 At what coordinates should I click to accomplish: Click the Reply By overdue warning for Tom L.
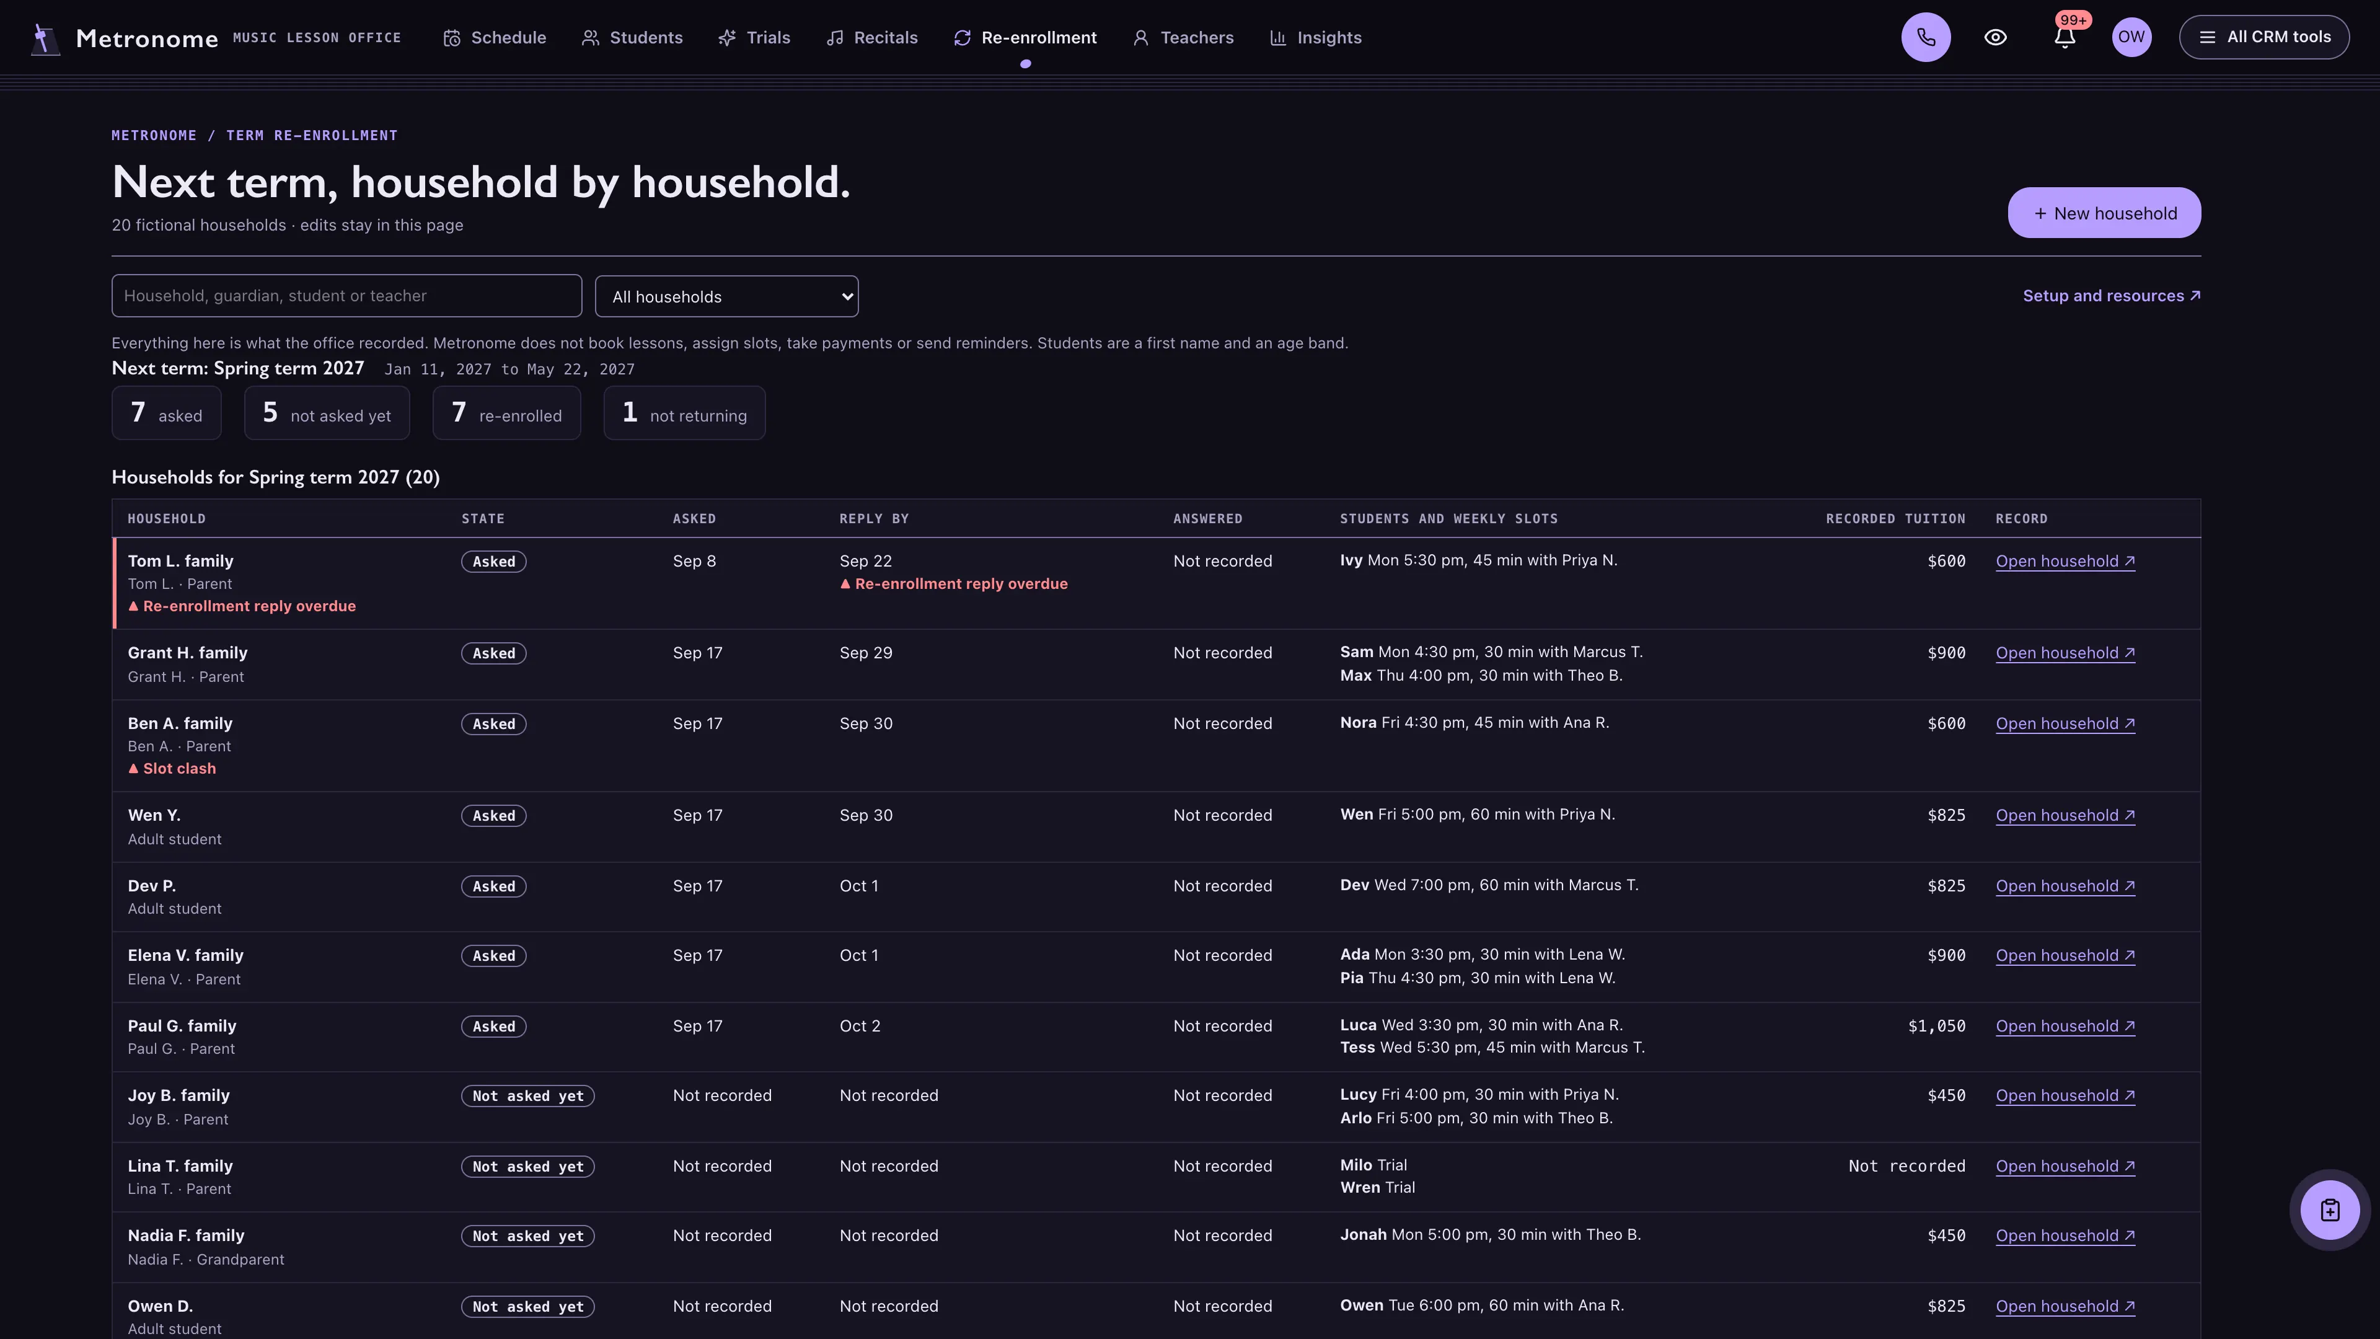[x=953, y=584]
